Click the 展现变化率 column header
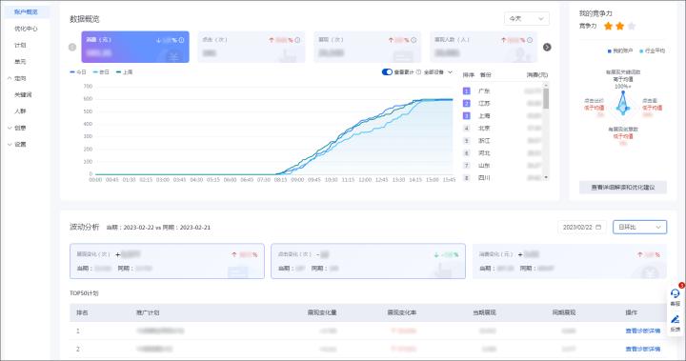Viewport: 686px width, 361px height. (x=402, y=312)
